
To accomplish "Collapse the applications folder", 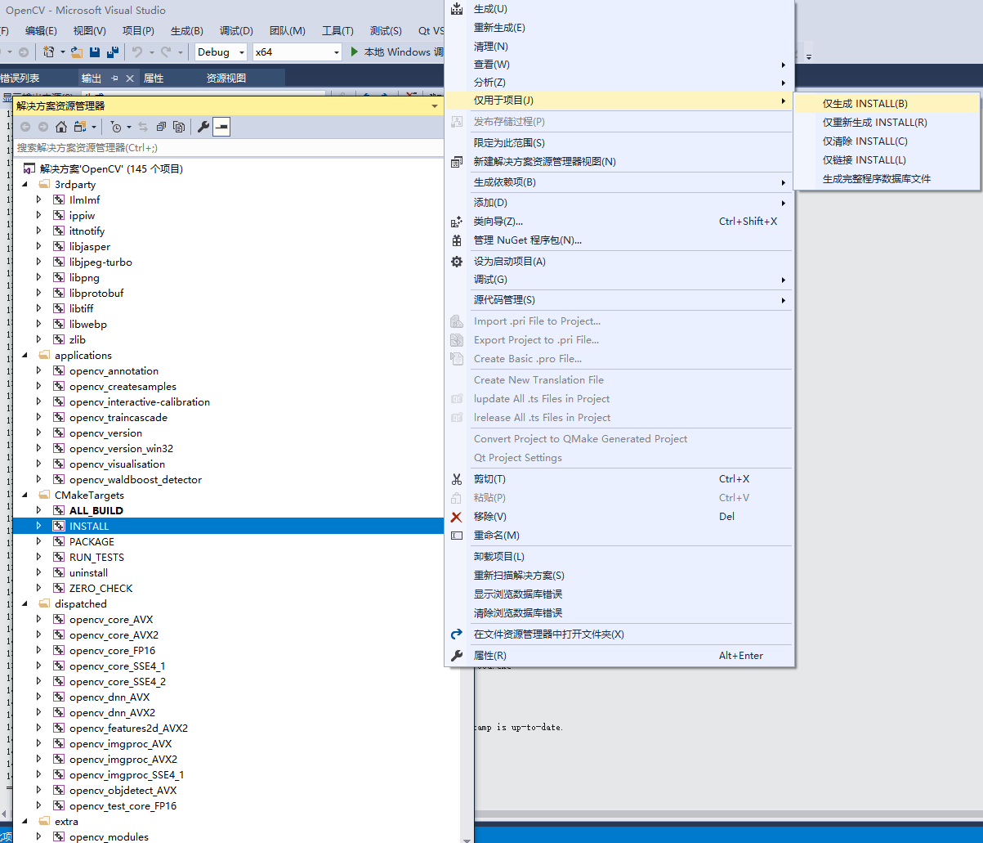I will pyautogui.click(x=25, y=356).
